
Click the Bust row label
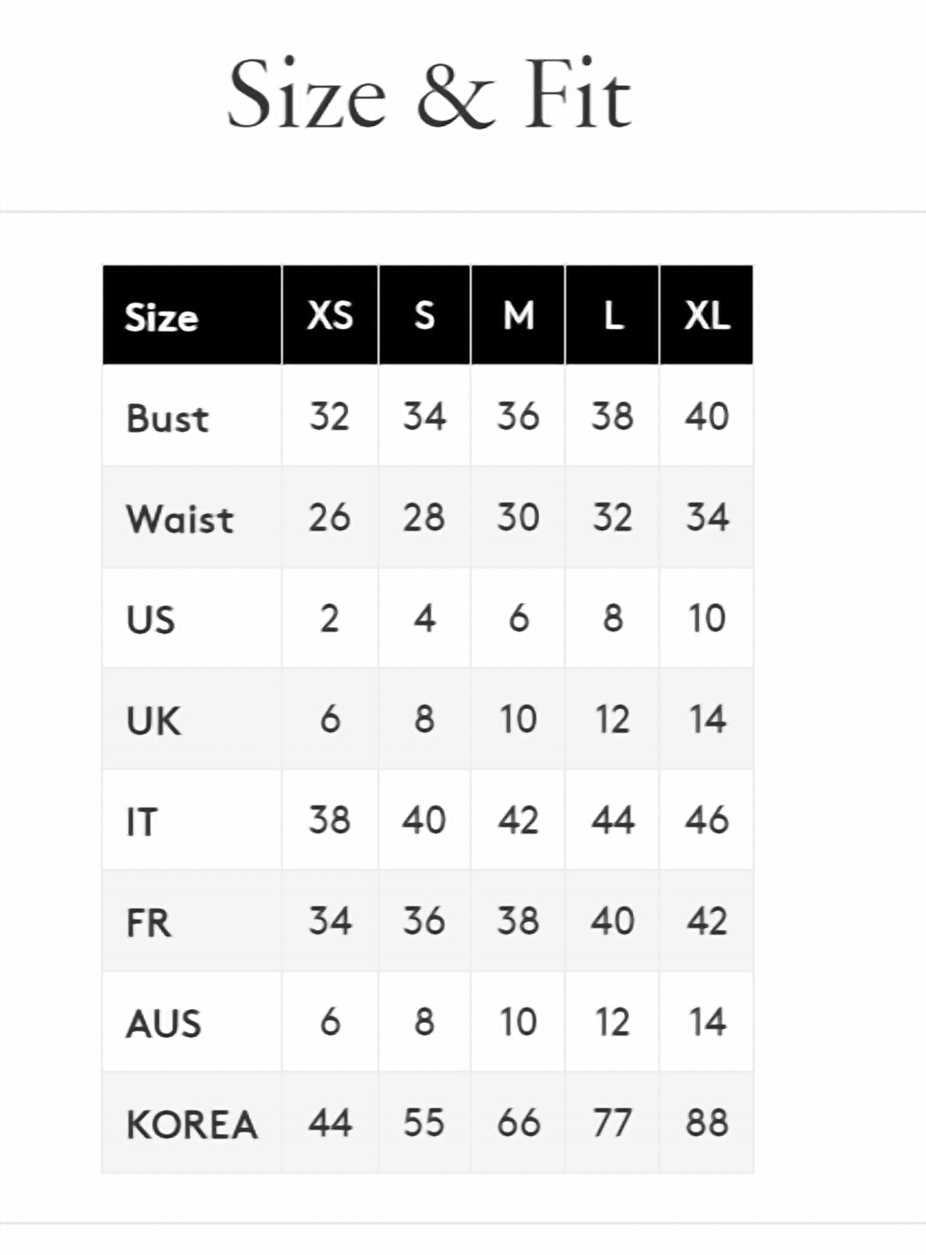tap(168, 419)
